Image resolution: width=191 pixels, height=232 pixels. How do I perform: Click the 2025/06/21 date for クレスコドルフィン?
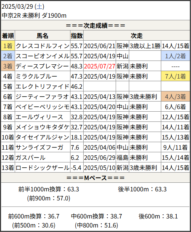tap(99, 46)
